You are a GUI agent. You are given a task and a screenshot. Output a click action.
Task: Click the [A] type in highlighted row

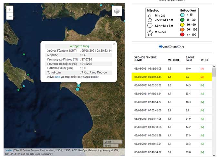(202, 77)
